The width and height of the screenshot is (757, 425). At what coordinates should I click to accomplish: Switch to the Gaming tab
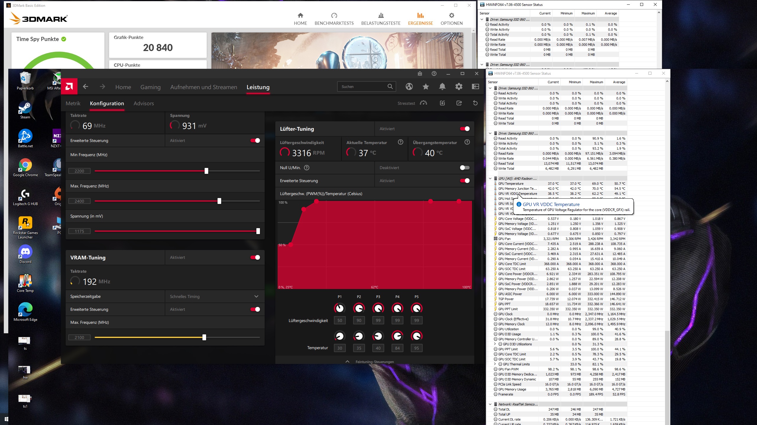[150, 87]
